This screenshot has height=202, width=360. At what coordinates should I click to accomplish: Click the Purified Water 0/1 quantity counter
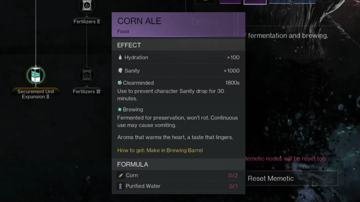click(x=233, y=186)
